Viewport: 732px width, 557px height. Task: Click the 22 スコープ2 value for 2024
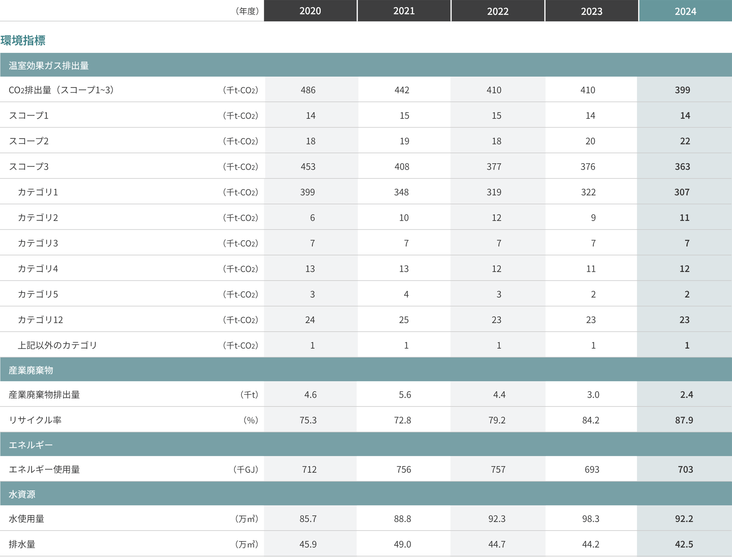pyautogui.click(x=685, y=141)
